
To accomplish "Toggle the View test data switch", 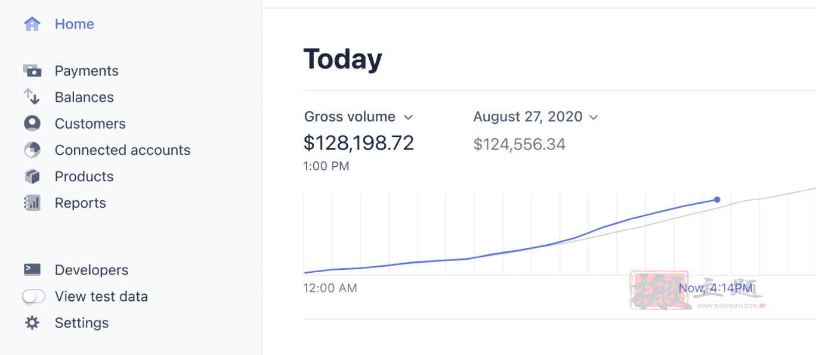I will point(33,296).
